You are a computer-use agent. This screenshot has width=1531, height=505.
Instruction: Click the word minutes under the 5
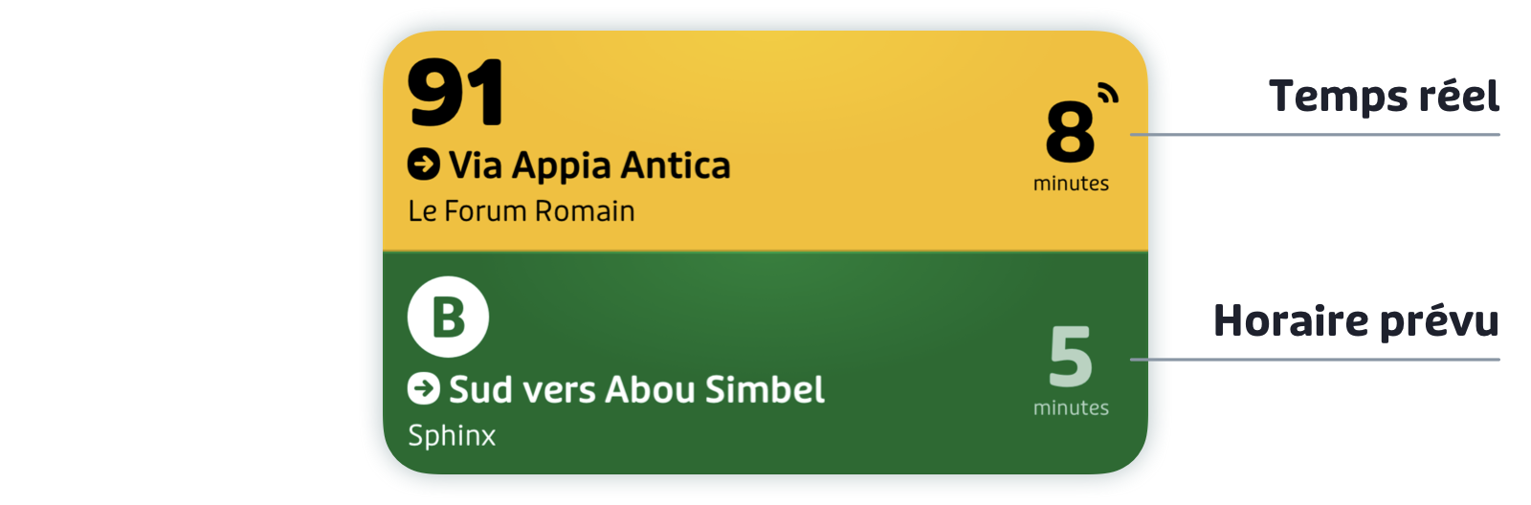(1071, 407)
